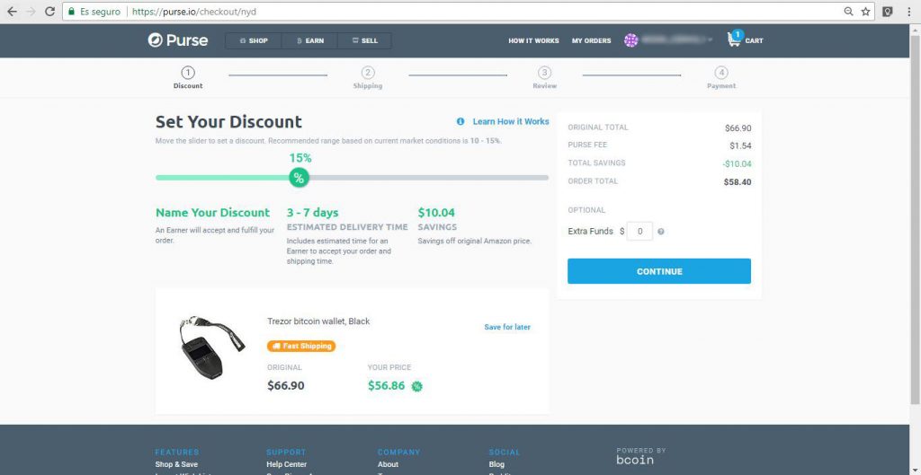Open HOW IT WORKS page
The width and height of the screenshot is (921, 475).
tap(533, 40)
